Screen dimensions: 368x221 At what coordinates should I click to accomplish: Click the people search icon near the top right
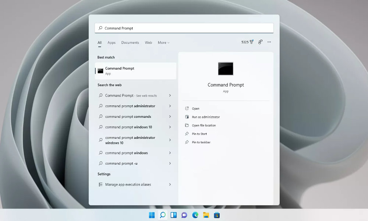260,42
